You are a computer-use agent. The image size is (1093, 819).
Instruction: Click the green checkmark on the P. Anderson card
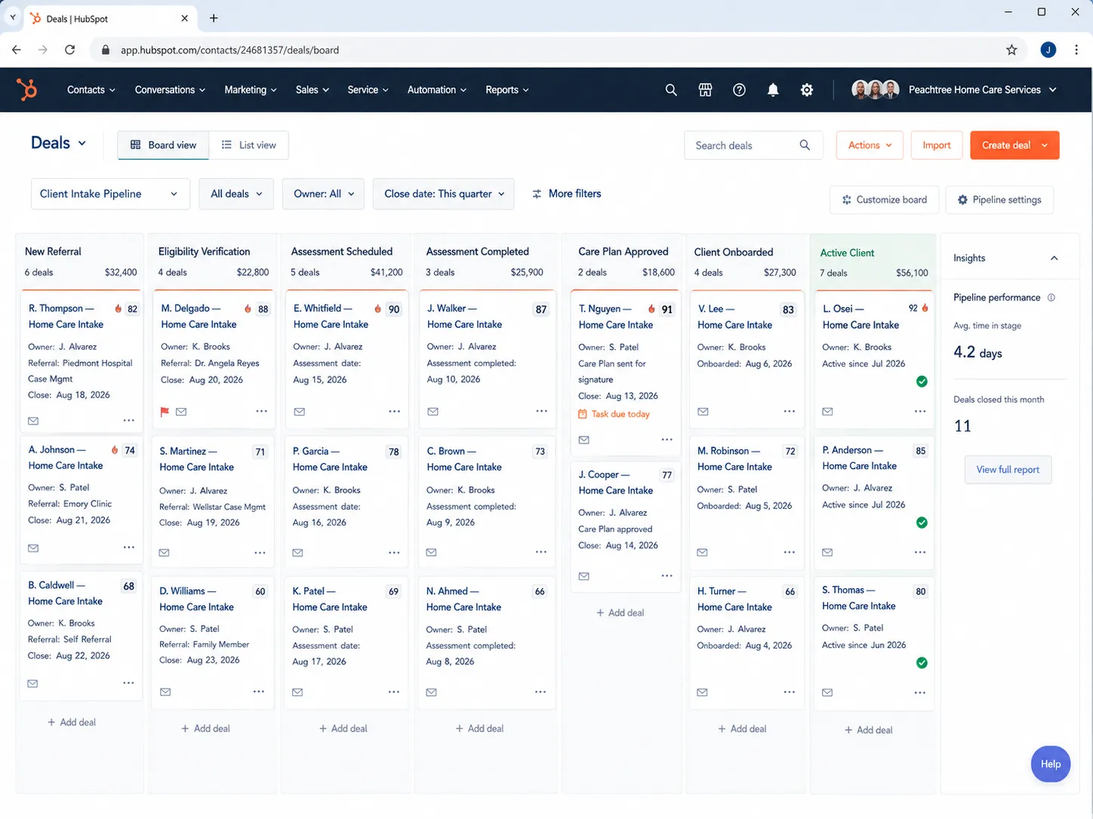922,523
